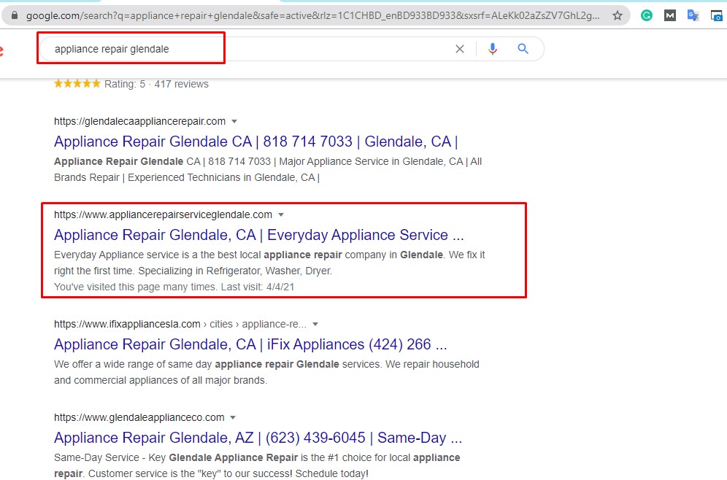Open the dark M extension icon
The width and height of the screenshot is (727, 480).
(669, 15)
